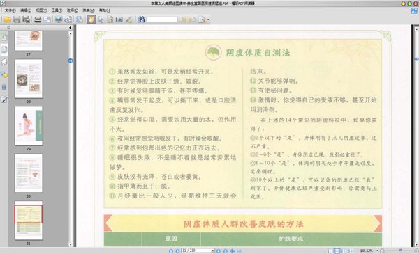Go to the first page button

171,251
